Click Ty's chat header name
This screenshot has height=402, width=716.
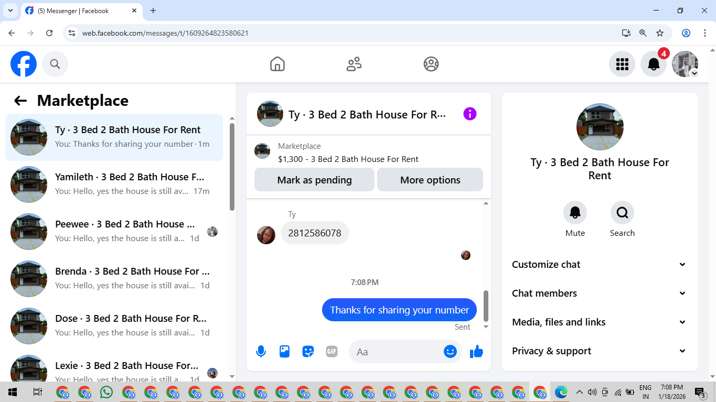(367, 114)
